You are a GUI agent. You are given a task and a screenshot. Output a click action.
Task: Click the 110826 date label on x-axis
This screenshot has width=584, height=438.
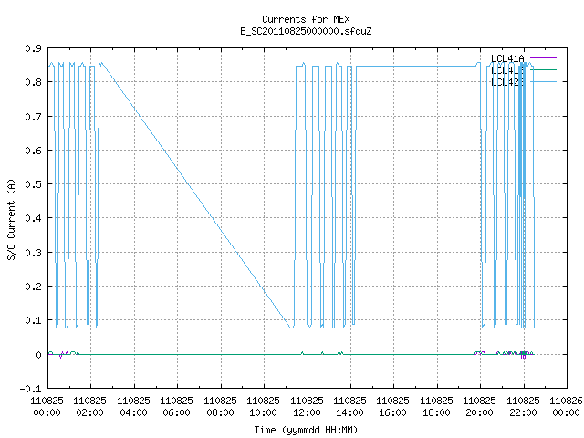pos(566,401)
